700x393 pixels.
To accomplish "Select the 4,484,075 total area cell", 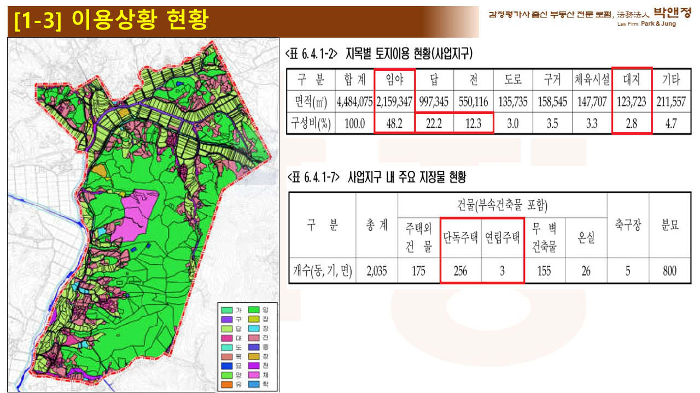I will coord(355,102).
